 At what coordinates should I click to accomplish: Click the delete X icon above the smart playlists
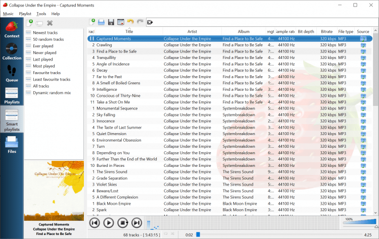[50, 23]
